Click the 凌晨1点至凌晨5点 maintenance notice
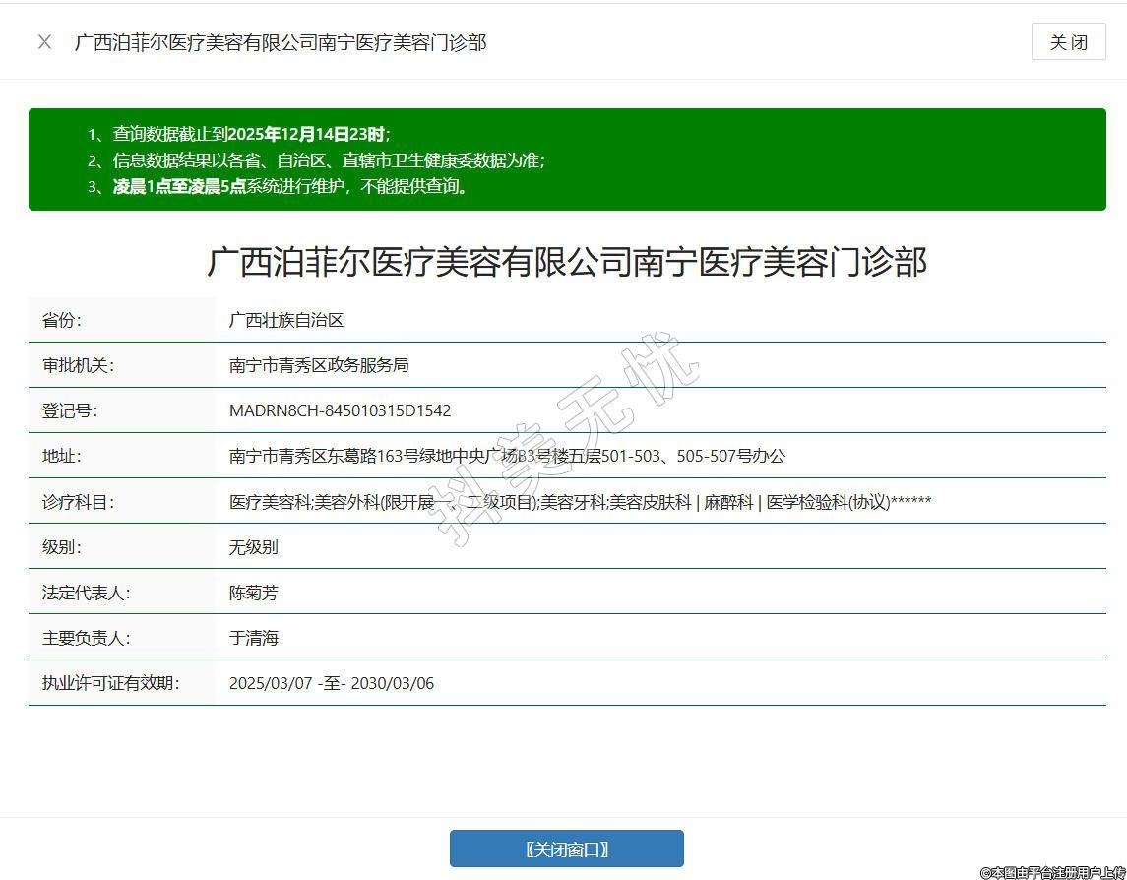1127x880 pixels. [289, 186]
